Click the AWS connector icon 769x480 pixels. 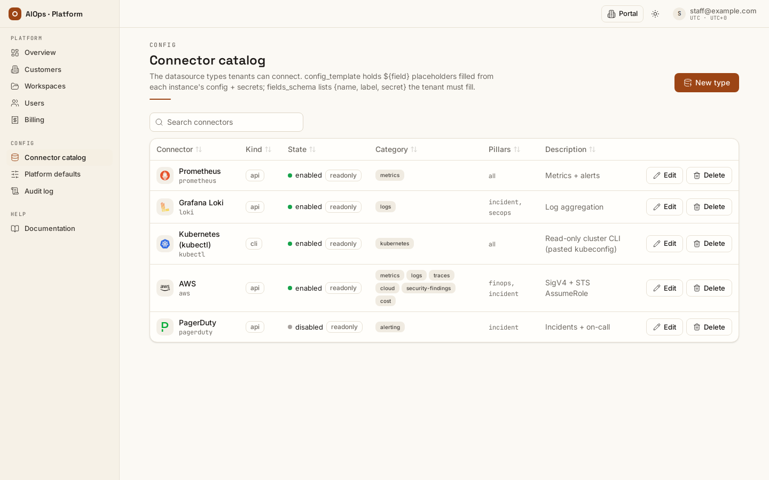click(x=165, y=288)
